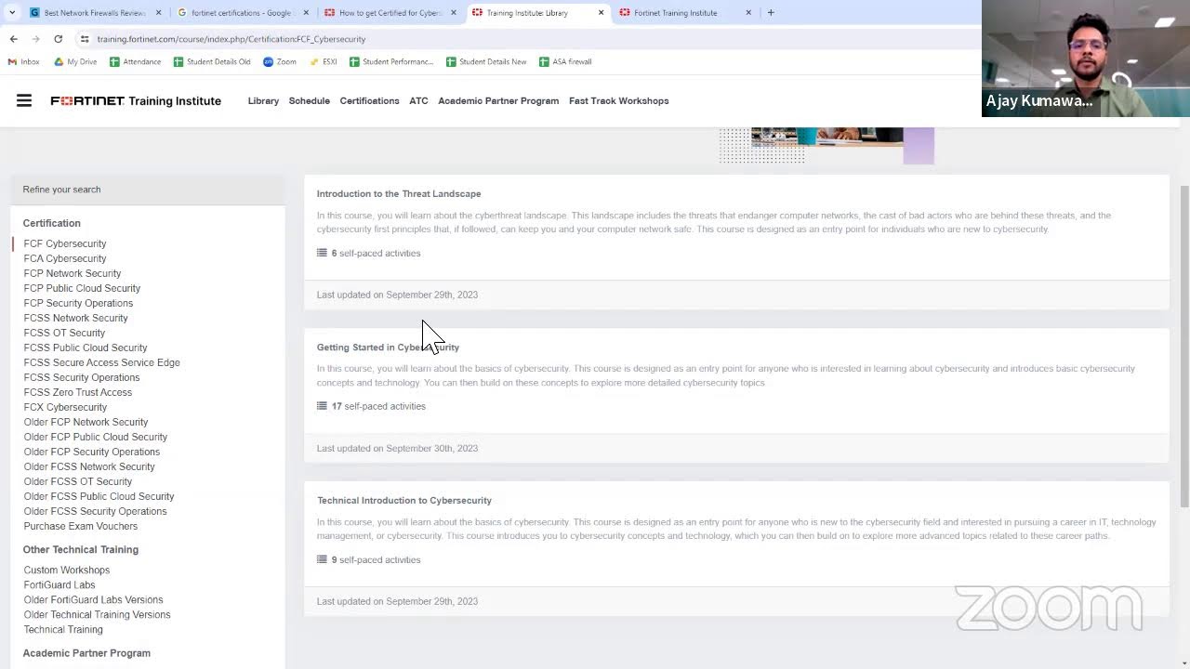Open Certifications in top navigation

[369, 100]
